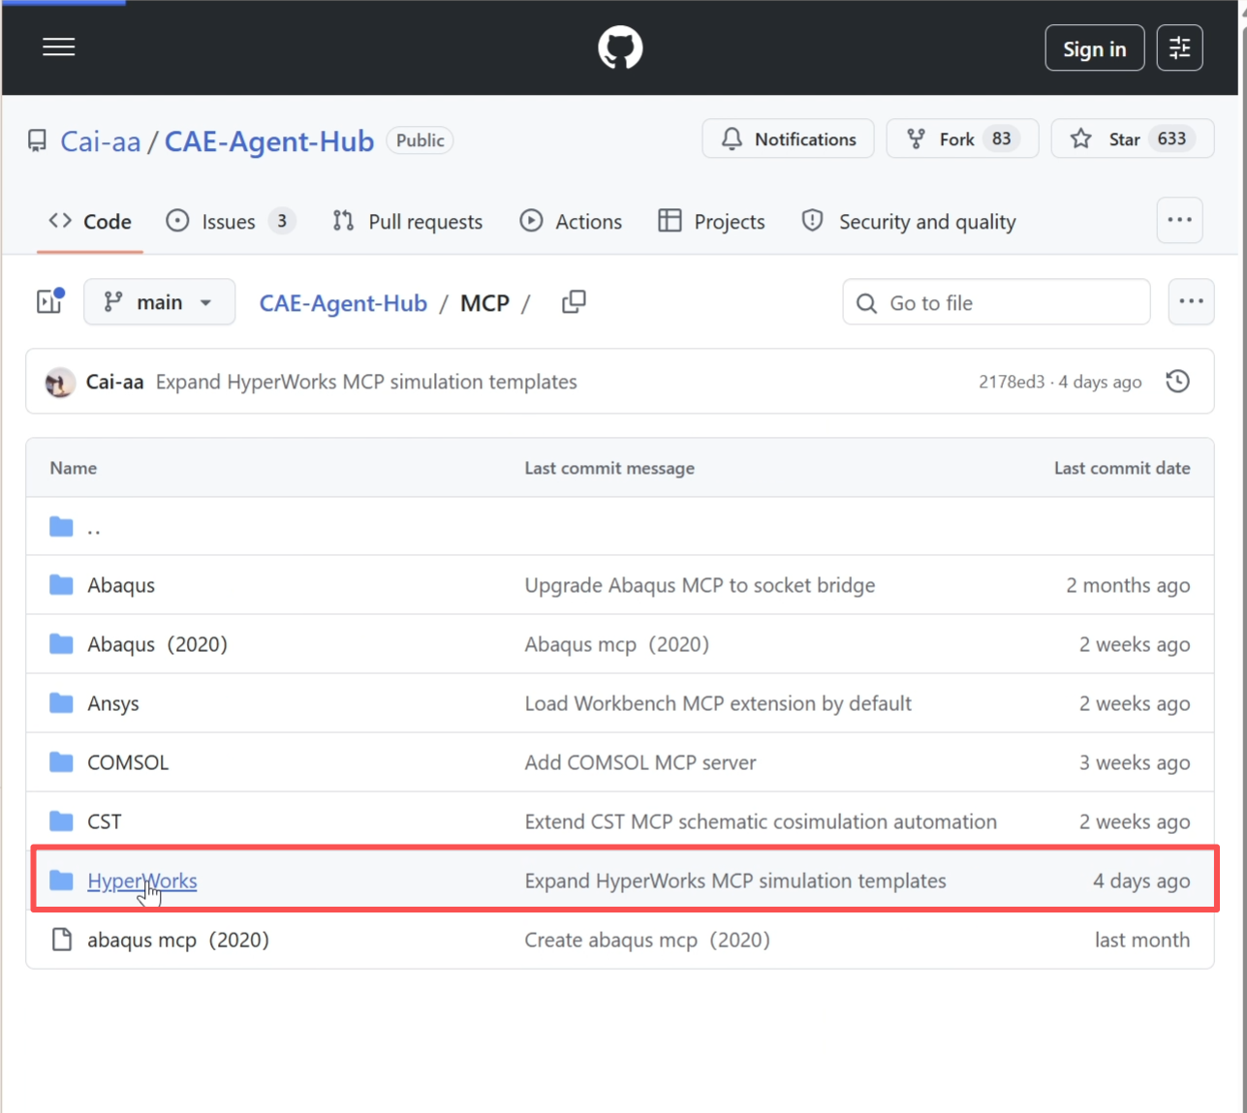Click the Public visibility badge
The height and width of the screenshot is (1113, 1247).
pyautogui.click(x=421, y=140)
